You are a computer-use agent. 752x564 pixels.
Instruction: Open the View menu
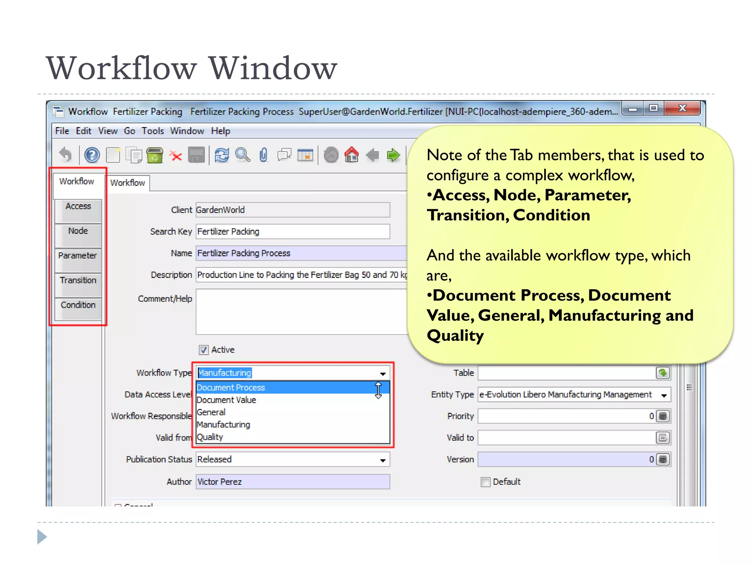point(108,131)
